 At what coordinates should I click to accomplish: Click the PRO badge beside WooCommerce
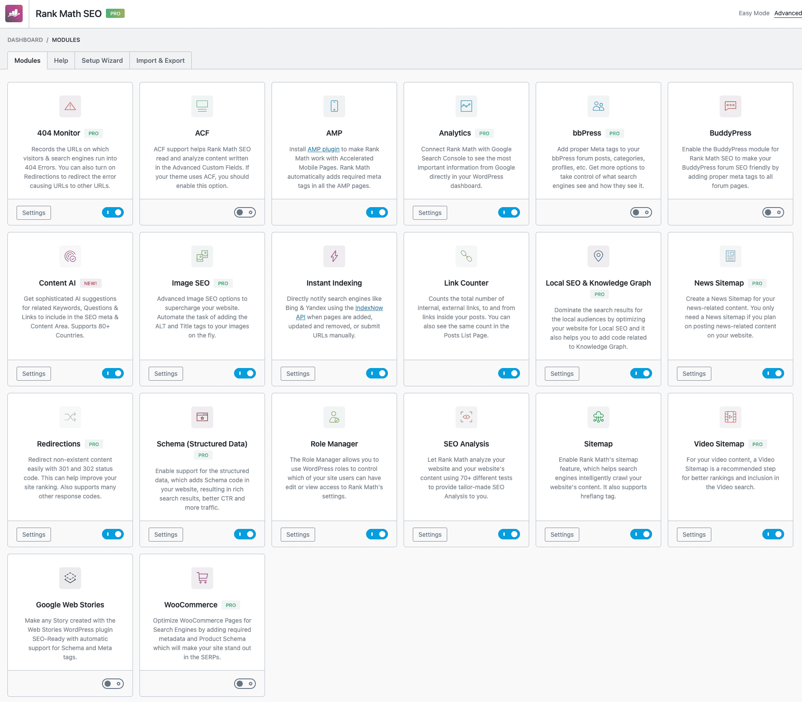coord(231,605)
